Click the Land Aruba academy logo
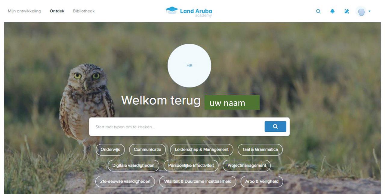 pos(189,12)
